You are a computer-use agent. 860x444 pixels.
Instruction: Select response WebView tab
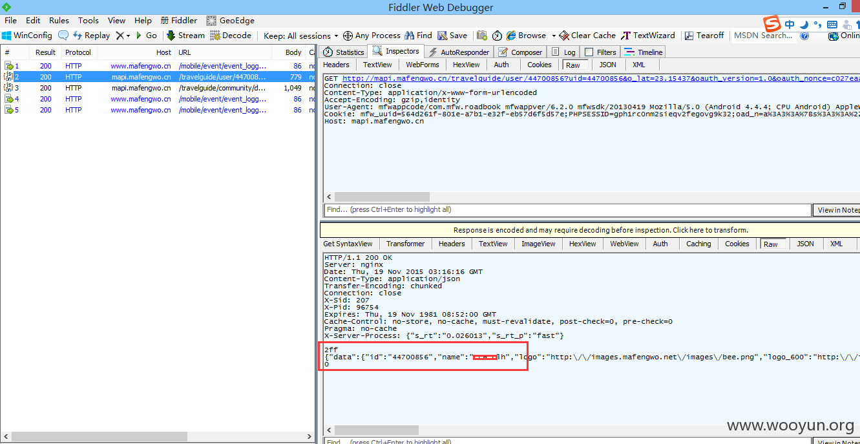(x=624, y=244)
